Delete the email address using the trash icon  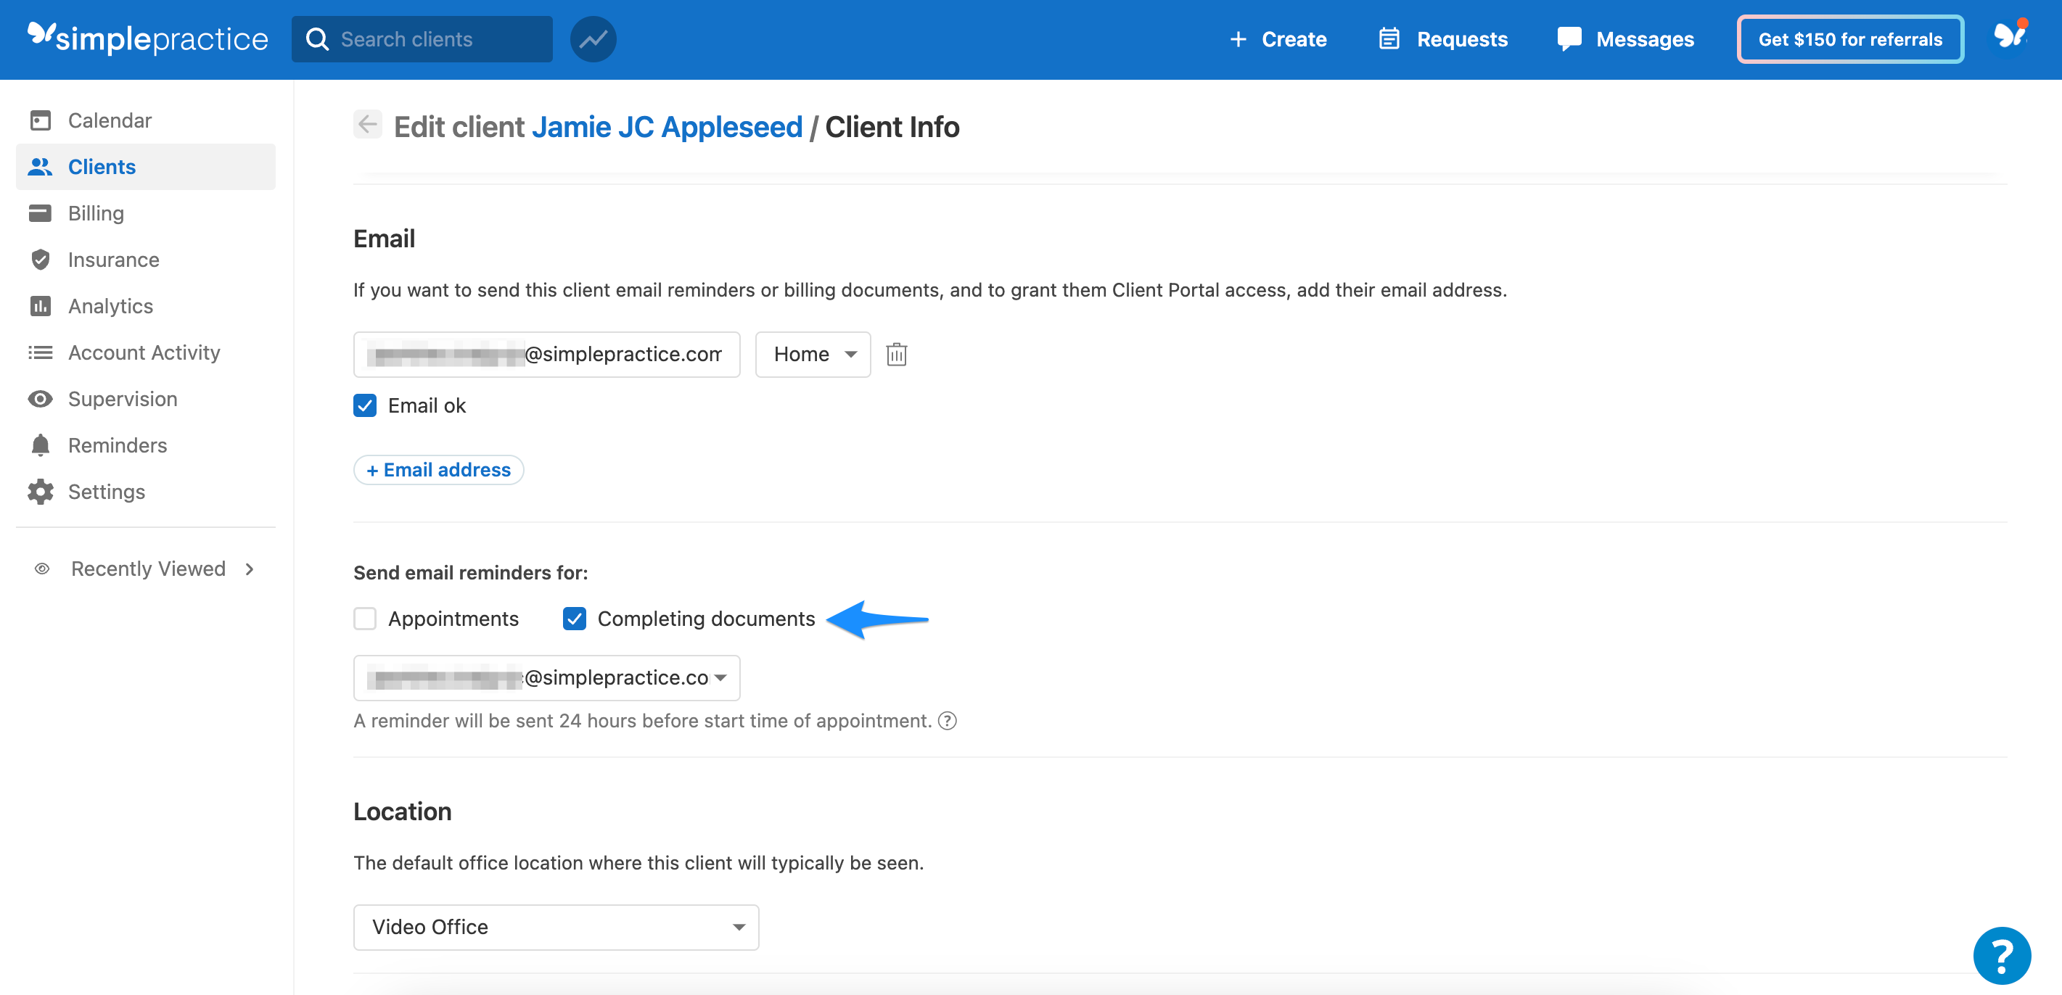tap(896, 353)
